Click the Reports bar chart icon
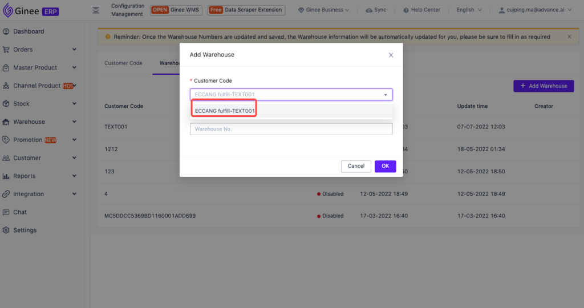Viewport: 584px width, 308px height. coord(6,176)
